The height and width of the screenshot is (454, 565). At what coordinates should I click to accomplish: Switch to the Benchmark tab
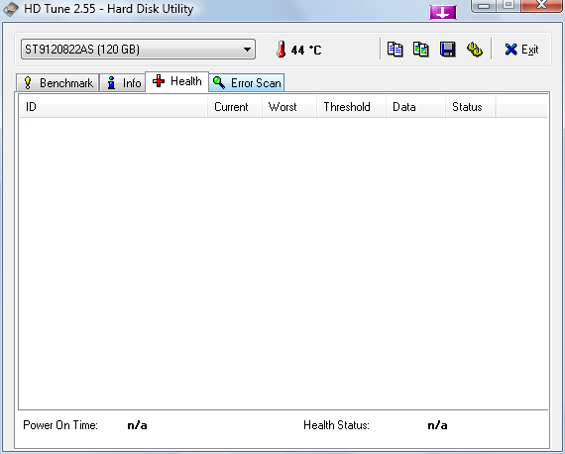(x=57, y=83)
